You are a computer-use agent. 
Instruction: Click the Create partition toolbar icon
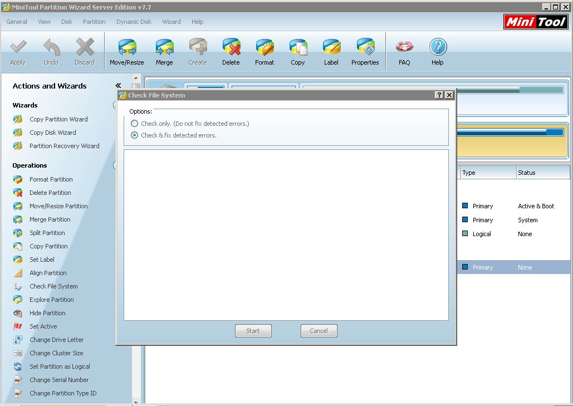[198, 47]
